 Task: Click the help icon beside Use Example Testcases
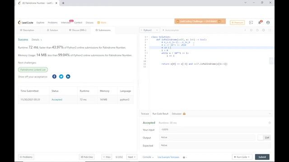coord(184,157)
